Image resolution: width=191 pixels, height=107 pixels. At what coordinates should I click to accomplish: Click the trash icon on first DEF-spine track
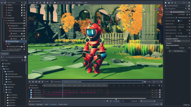[160, 90]
